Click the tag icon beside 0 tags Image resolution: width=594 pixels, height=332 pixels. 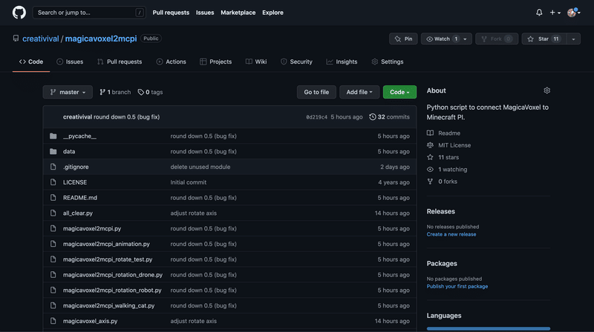pos(140,92)
